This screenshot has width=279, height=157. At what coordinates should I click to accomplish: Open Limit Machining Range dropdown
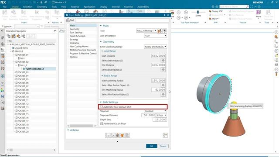click(155, 47)
